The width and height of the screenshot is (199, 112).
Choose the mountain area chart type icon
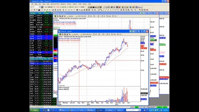39,10
